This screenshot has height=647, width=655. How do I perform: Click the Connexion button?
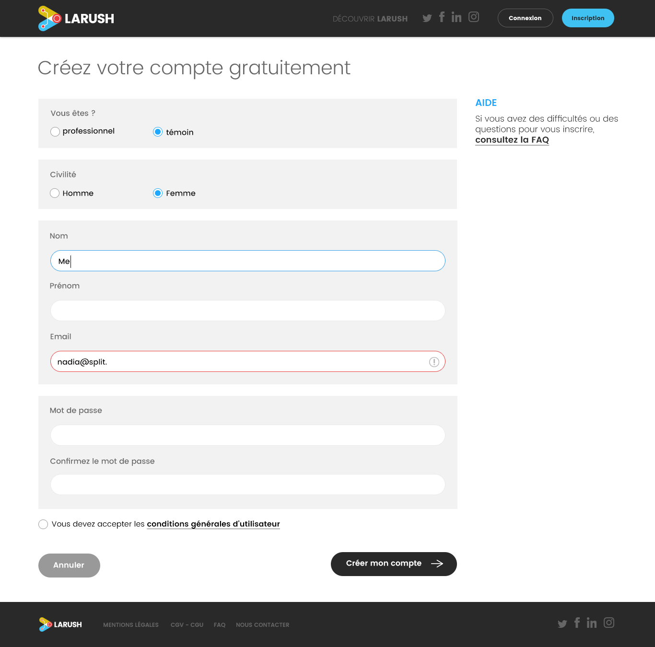tap(526, 18)
